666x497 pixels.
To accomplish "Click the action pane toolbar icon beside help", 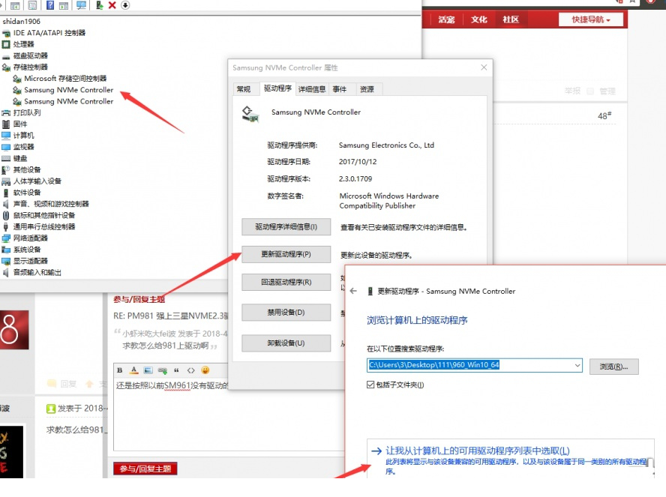I will point(64,5).
